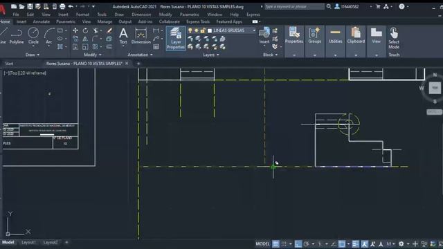Open a new drawing tab with plus
The height and width of the screenshot is (249, 443).
(x=138, y=64)
